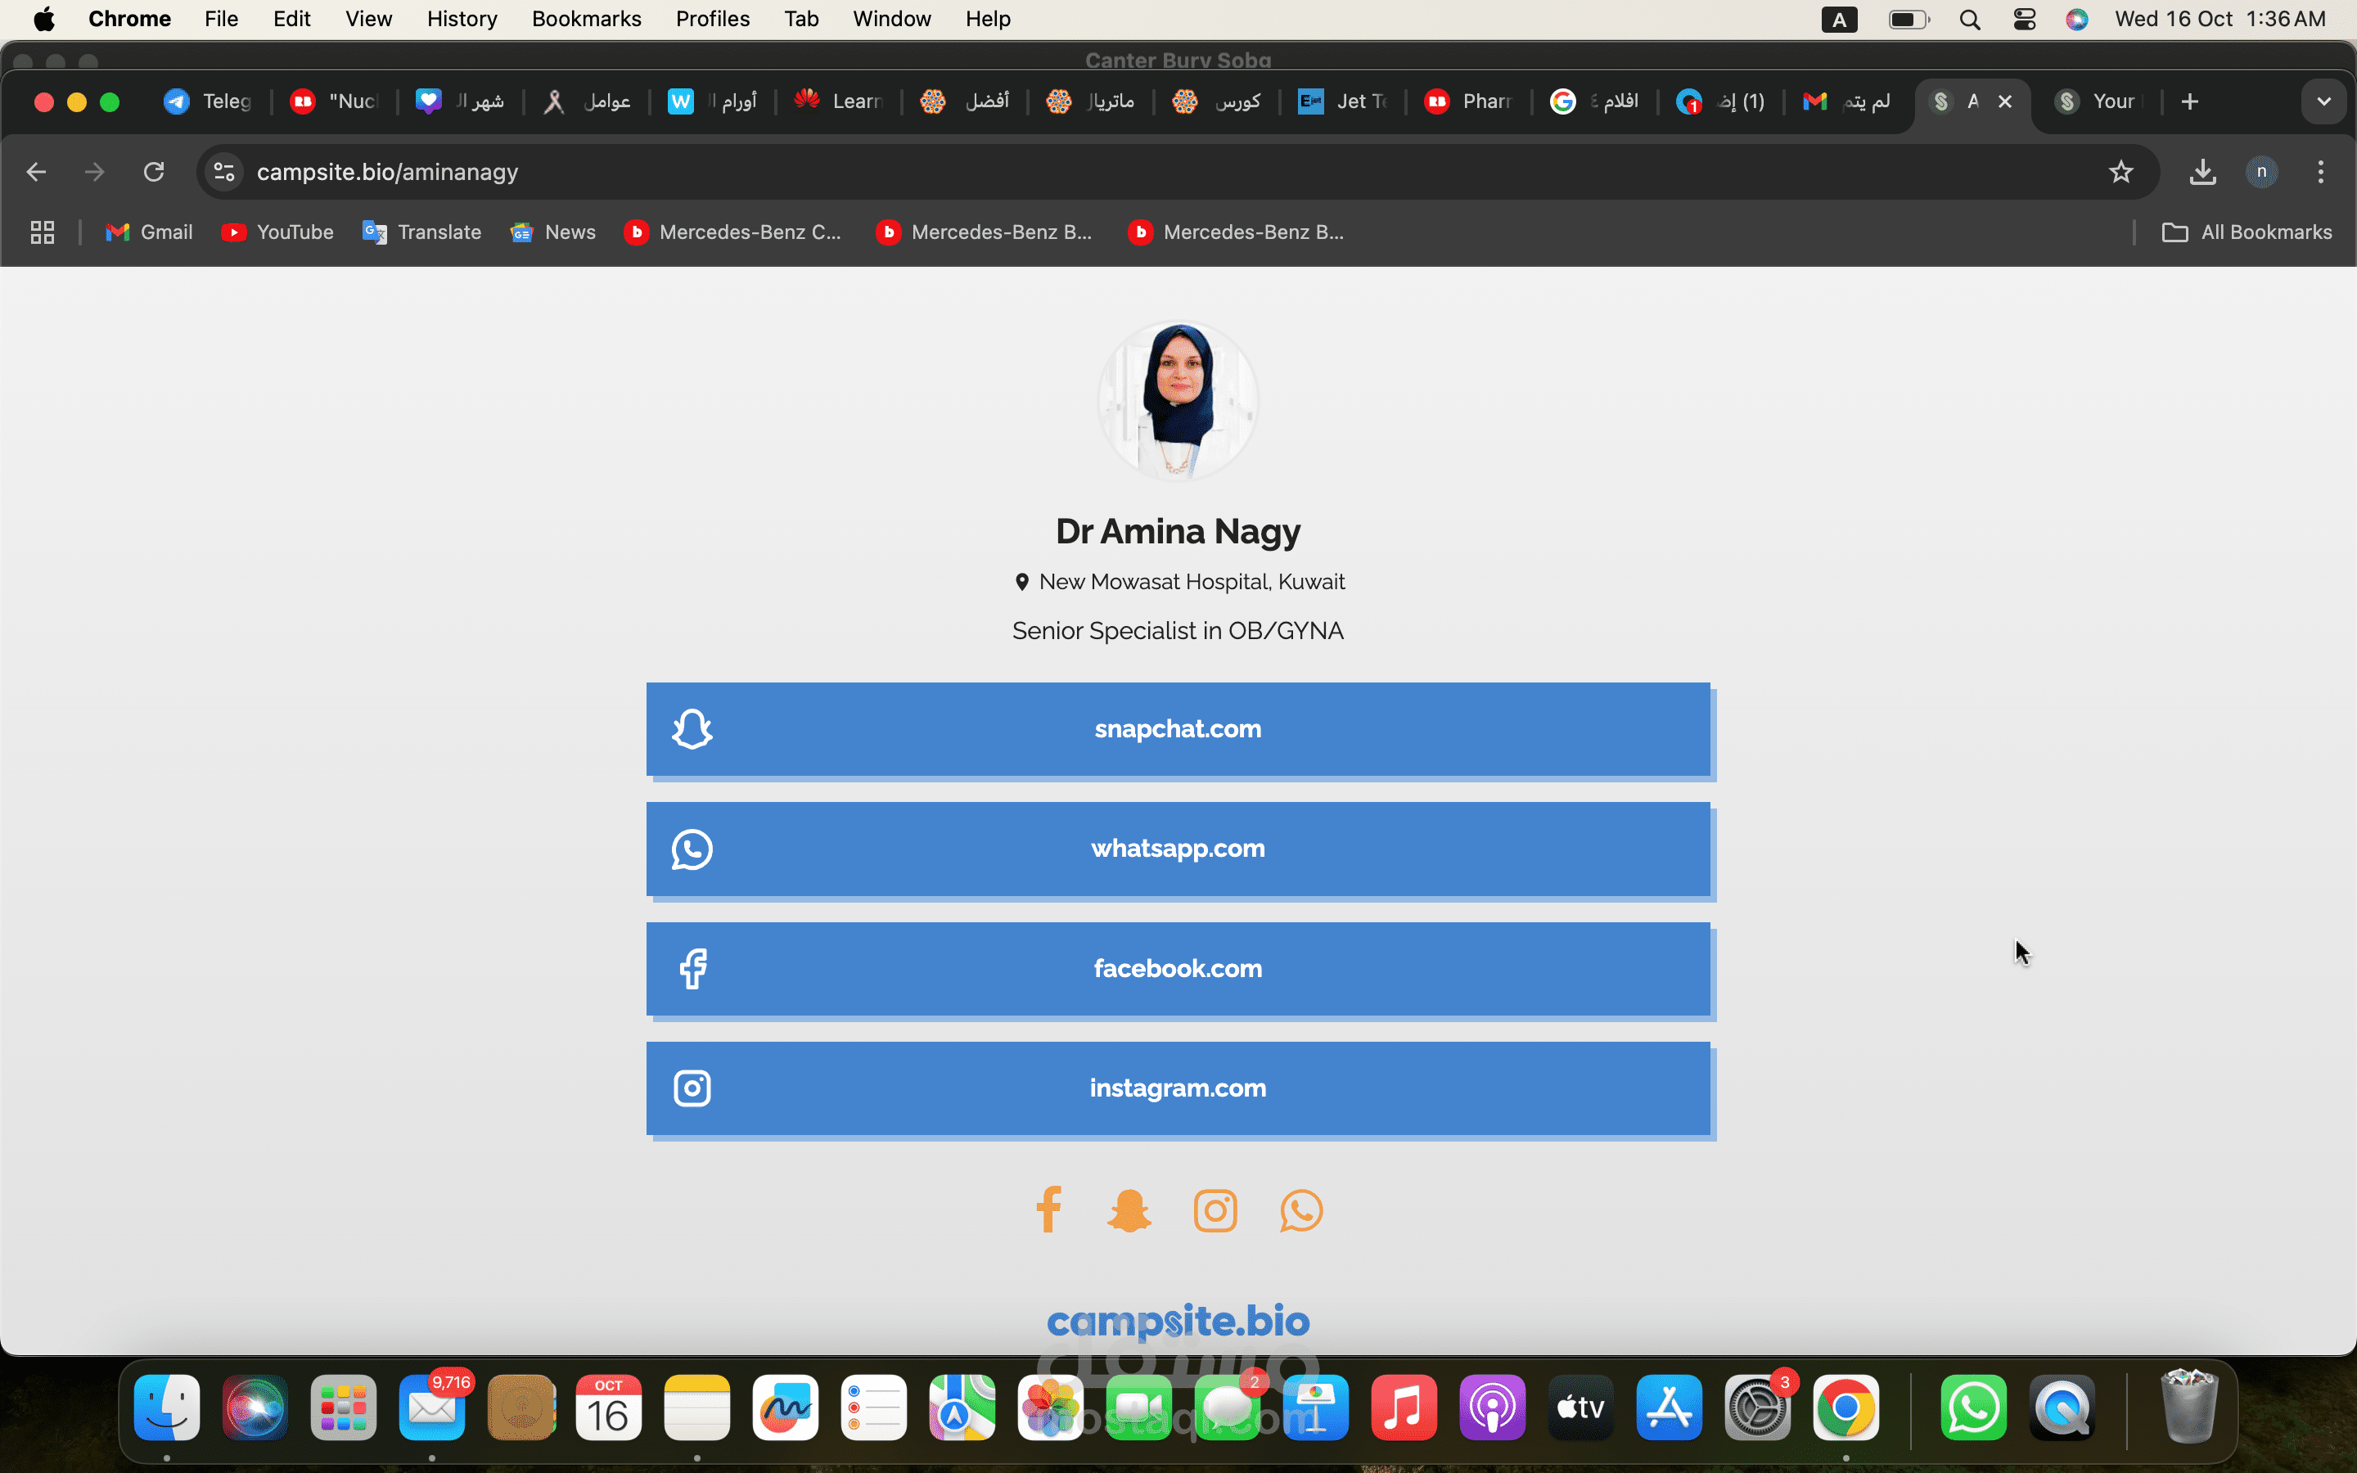The width and height of the screenshot is (2357, 1473).
Task: Reload the campsite.bio page
Action: coord(154,173)
